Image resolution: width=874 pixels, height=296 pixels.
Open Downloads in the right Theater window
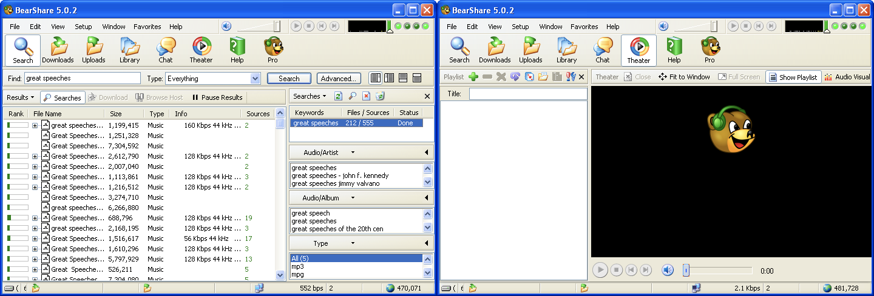coord(495,50)
